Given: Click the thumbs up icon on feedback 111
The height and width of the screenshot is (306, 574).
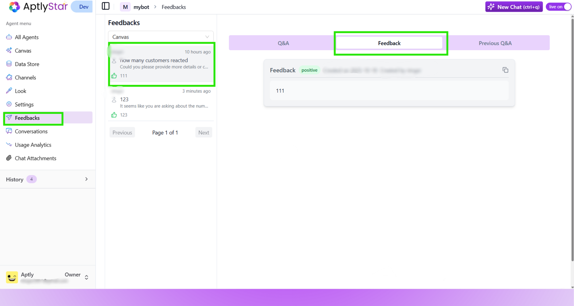Looking at the screenshot, I should click(114, 75).
